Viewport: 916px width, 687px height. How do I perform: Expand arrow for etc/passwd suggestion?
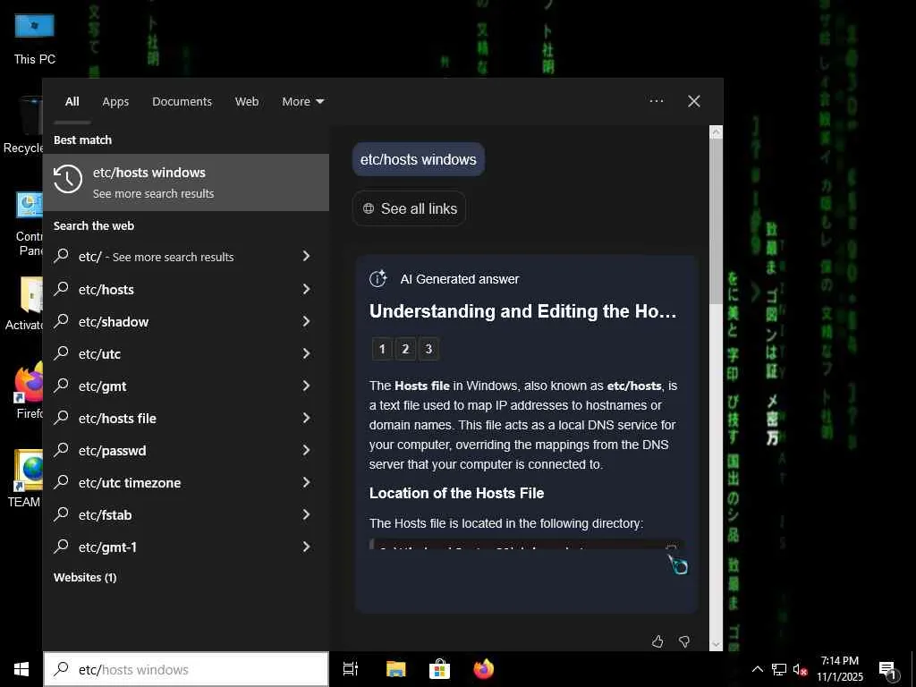coord(306,450)
